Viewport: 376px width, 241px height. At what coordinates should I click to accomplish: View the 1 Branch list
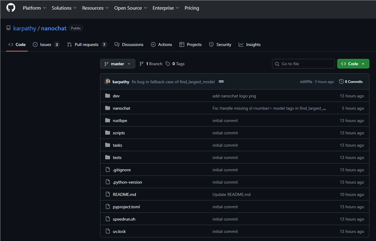pyautogui.click(x=151, y=64)
